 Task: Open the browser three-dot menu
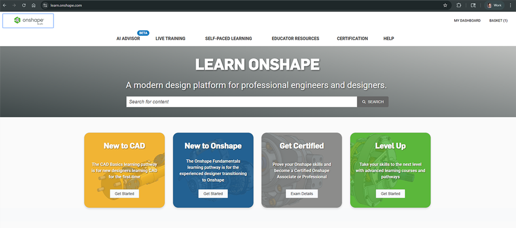[x=511, y=5]
